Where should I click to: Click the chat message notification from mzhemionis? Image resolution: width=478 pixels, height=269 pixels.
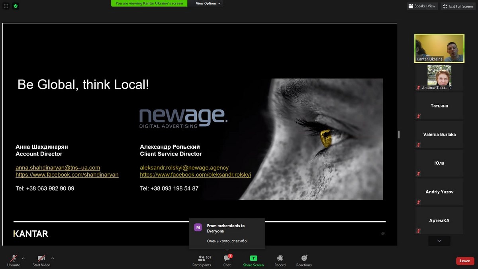pos(227,233)
